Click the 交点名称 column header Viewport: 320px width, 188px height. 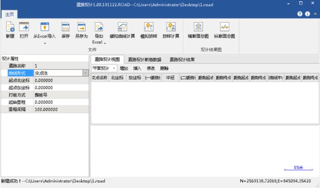coord(100,77)
